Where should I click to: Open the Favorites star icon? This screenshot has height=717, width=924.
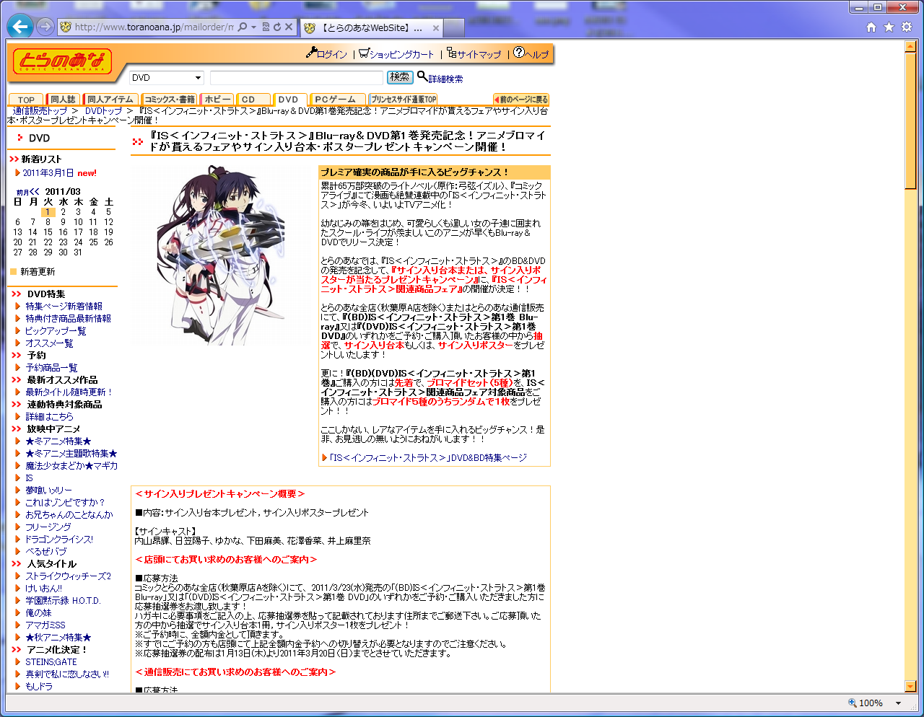pyautogui.click(x=889, y=27)
